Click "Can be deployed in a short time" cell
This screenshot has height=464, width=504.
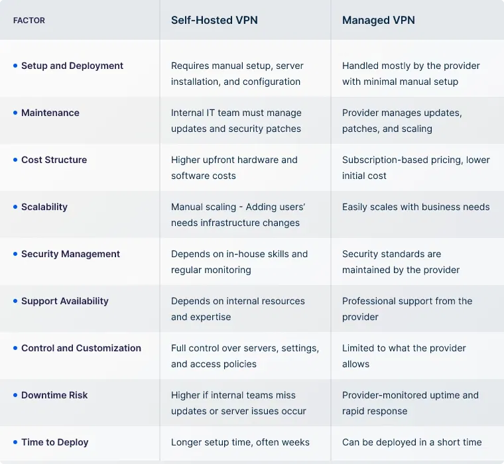tap(412, 442)
